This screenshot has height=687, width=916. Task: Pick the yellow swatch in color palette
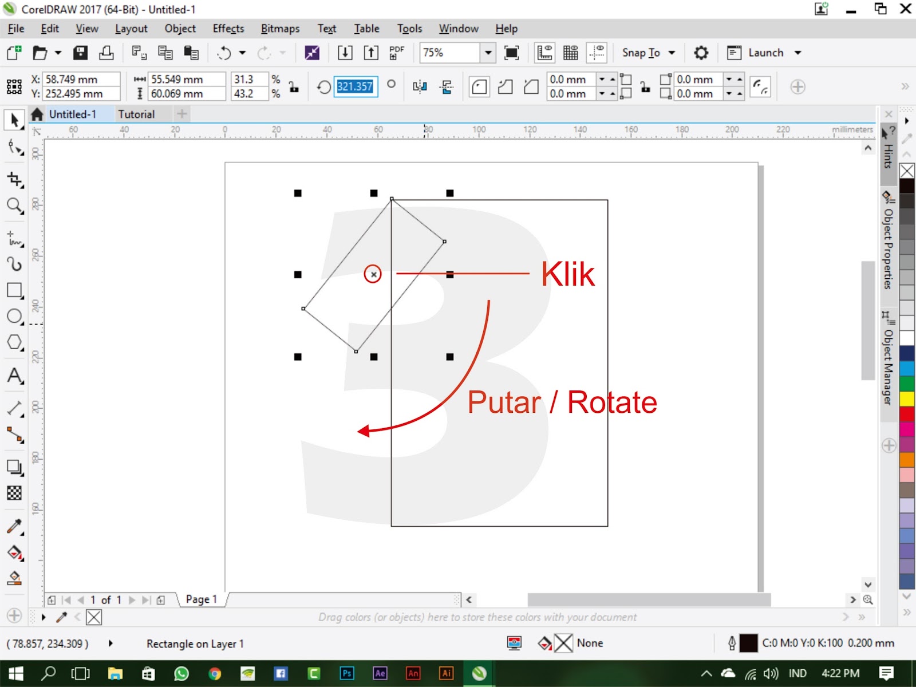coord(907,398)
